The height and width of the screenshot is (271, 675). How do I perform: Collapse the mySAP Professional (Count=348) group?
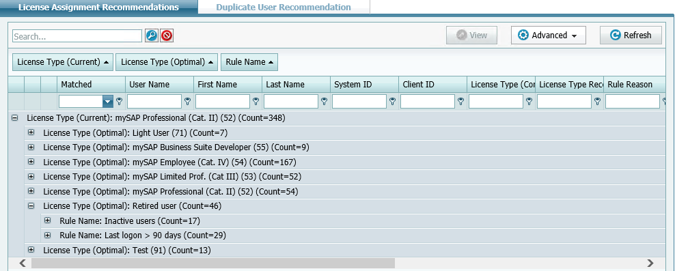[x=14, y=117]
